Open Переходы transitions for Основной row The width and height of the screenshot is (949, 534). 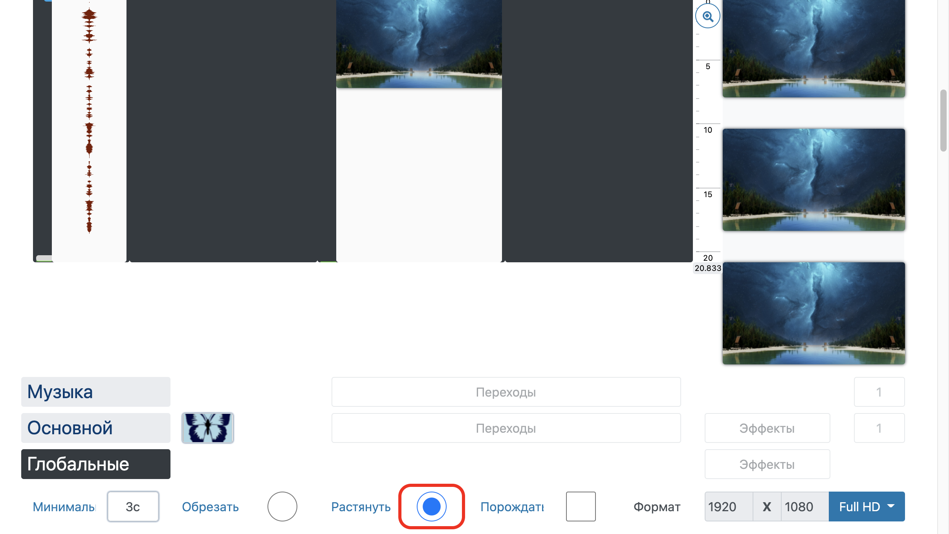point(506,428)
